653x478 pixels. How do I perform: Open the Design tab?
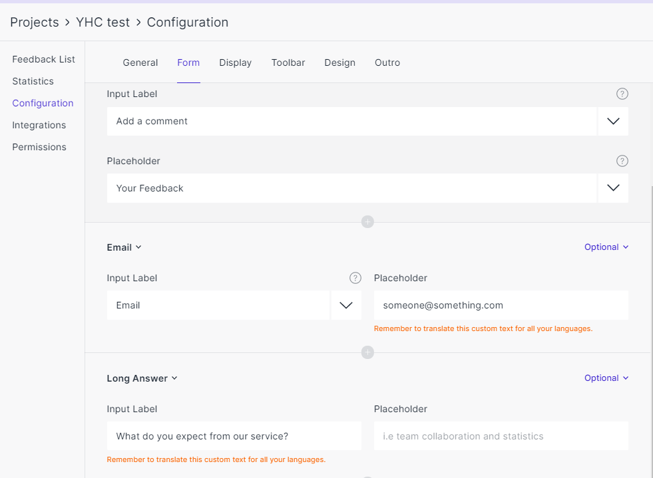pos(339,62)
